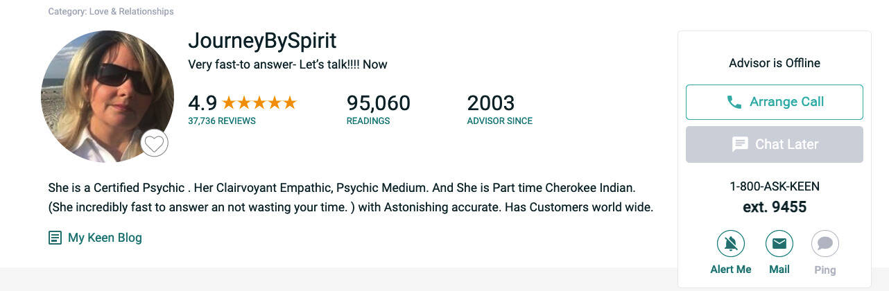Open the 37,736 Reviews link
The width and height of the screenshot is (889, 291).
pos(222,121)
